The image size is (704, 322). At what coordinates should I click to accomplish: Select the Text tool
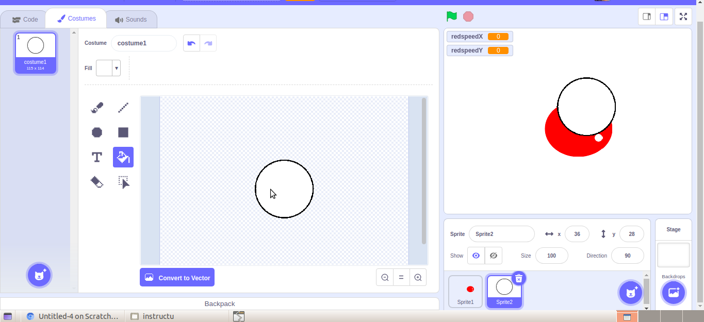coord(97,157)
